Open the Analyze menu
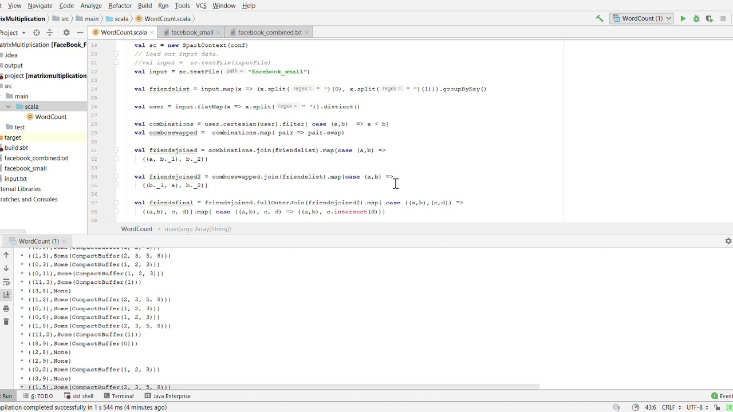733x412 pixels. click(x=90, y=5)
